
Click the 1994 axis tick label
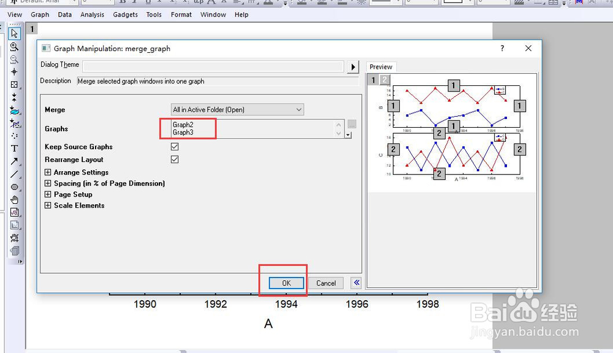pyautogui.click(x=286, y=304)
